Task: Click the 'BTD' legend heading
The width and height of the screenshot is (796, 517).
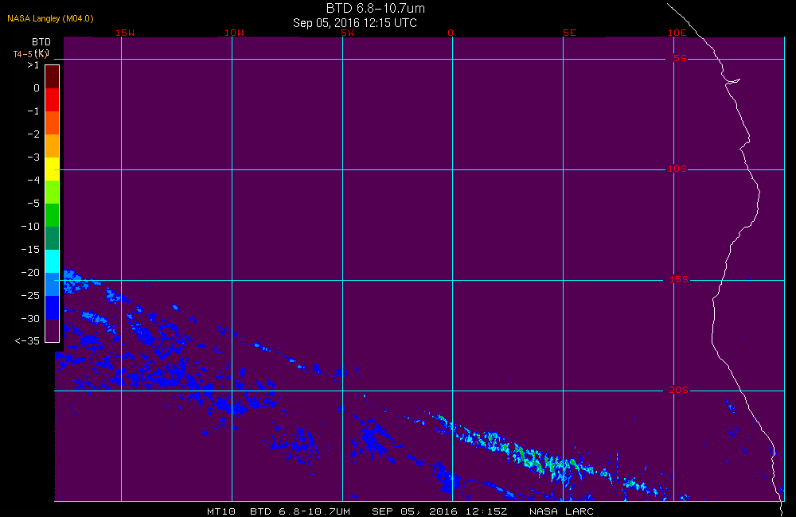Action: tap(41, 41)
